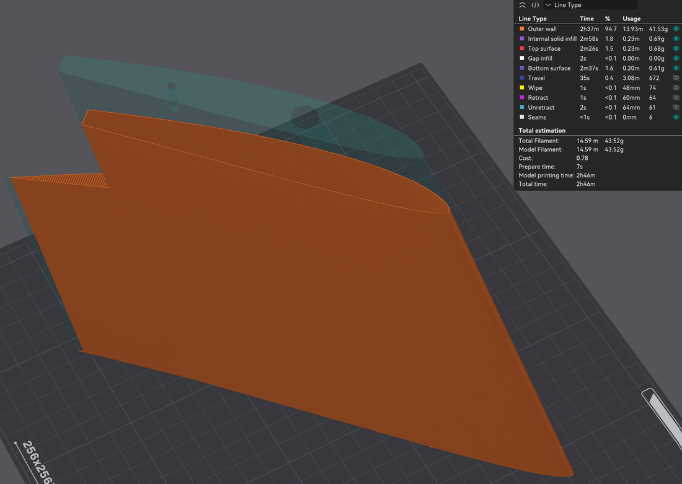Image resolution: width=682 pixels, height=484 pixels.
Task: Click the "Top surface" row label
Action: tap(544, 49)
